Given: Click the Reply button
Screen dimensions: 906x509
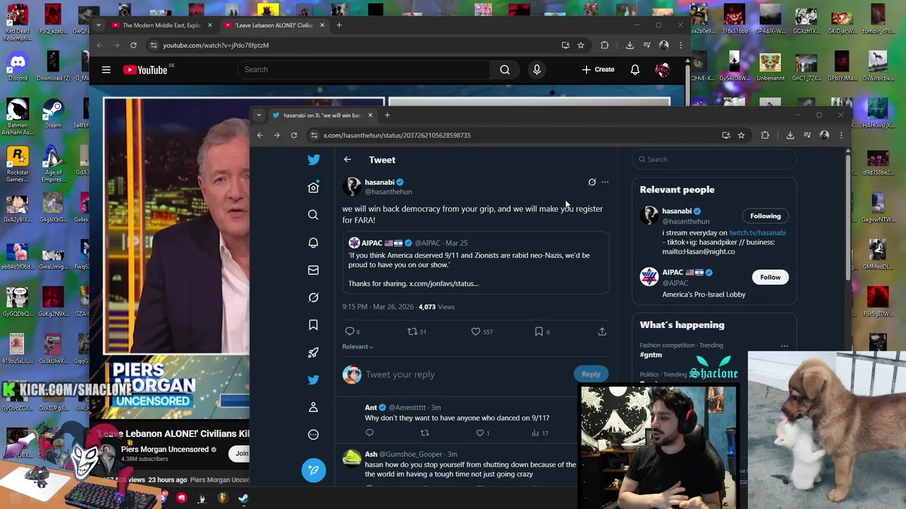Looking at the screenshot, I should click(591, 375).
